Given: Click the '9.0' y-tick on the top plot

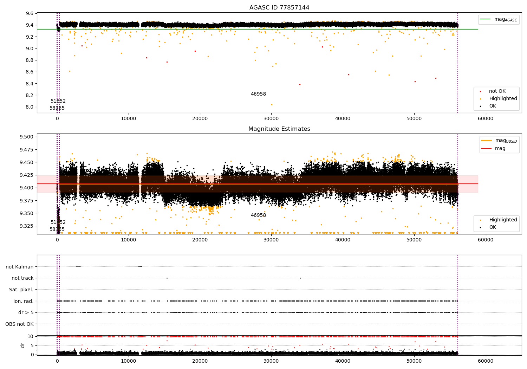Looking at the screenshot, I should [x=30, y=48].
